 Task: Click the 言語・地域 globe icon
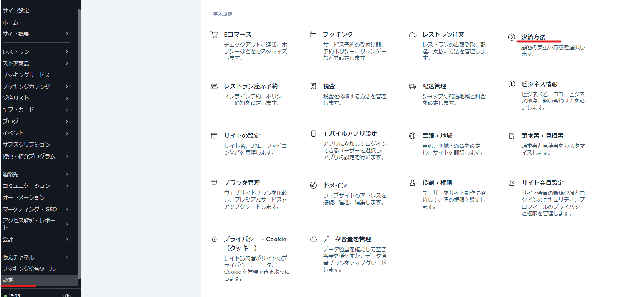413,136
